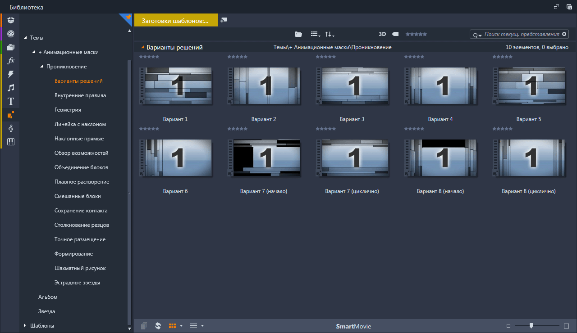
Task: Rate Вариант 3 using its stars
Action: 326,57
